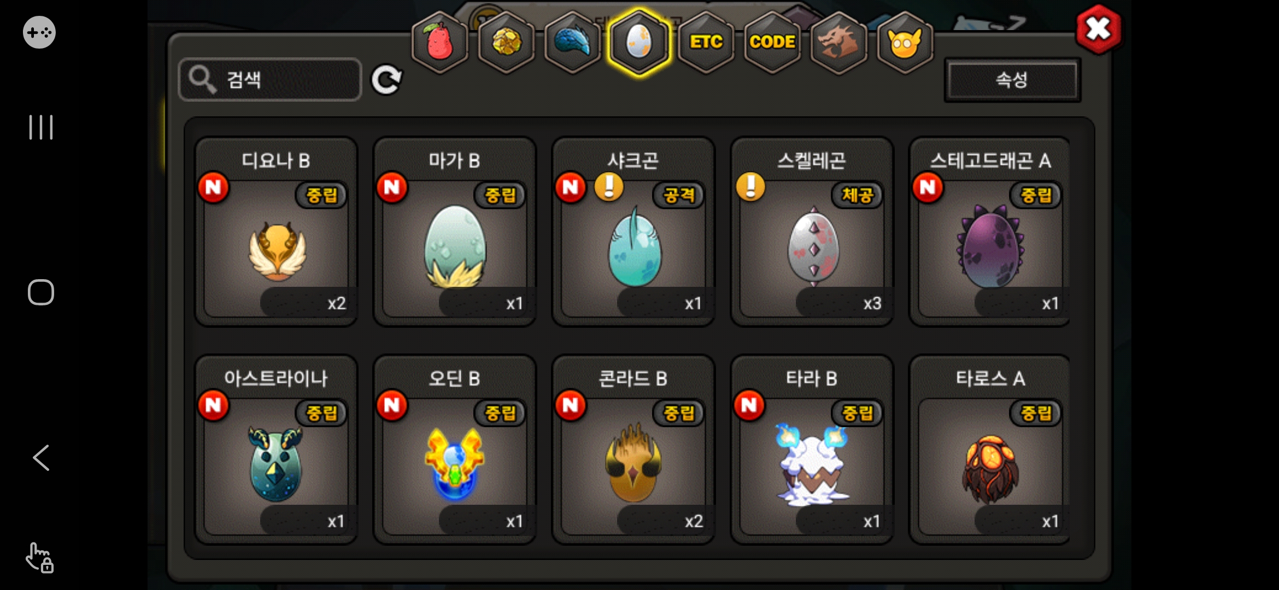Screen dimensions: 1279x590
Task: Focus the 검색 search field
Action: tap(270, 80)
